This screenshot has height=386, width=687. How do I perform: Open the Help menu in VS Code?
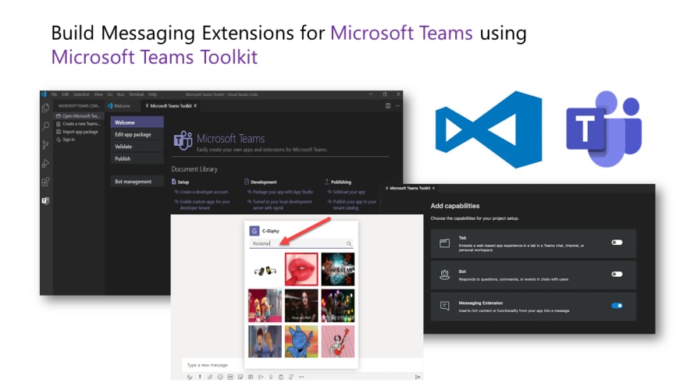[x=152, y=94]
